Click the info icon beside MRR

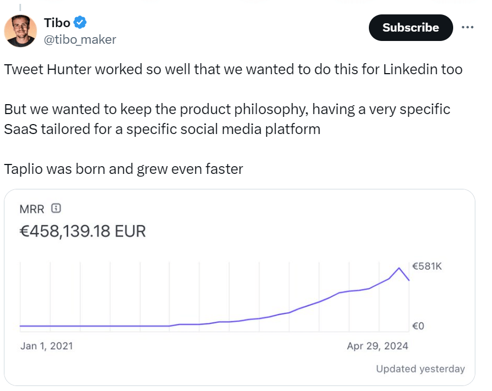click(55, 209)
